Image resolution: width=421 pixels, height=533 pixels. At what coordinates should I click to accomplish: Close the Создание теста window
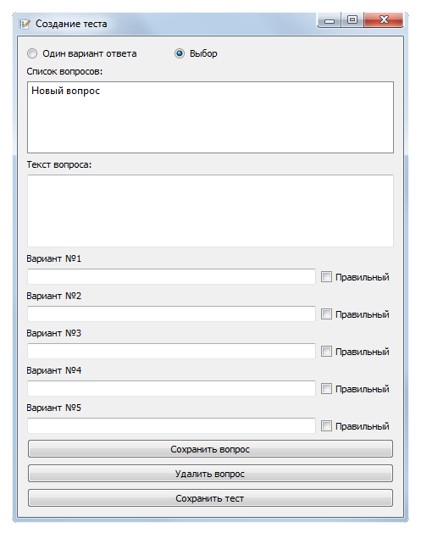coord(384,20)
